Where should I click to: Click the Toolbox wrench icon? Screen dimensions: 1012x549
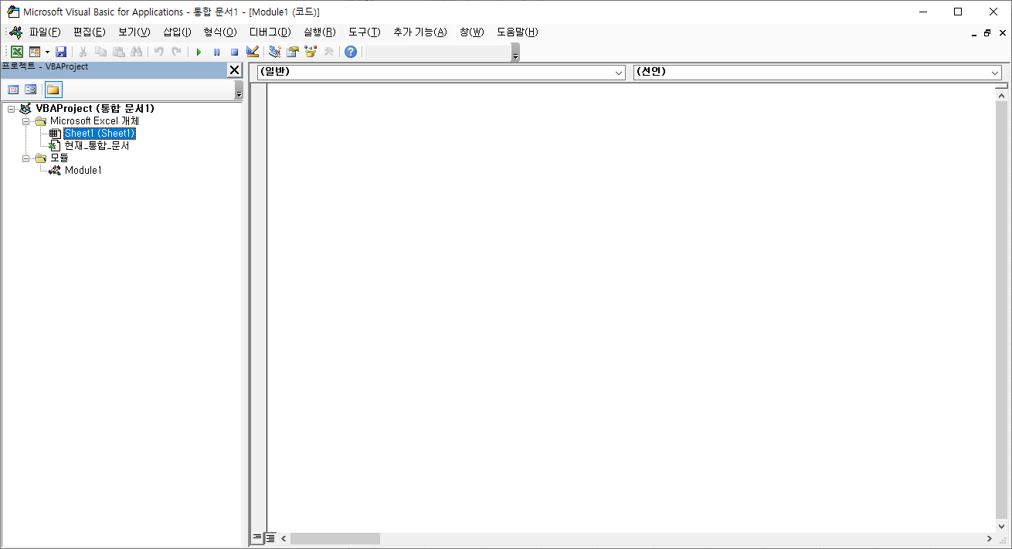(x=328, y=52)
